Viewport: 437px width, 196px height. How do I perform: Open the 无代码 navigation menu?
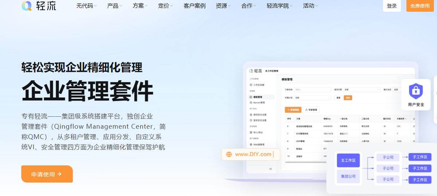click(86, 6)
